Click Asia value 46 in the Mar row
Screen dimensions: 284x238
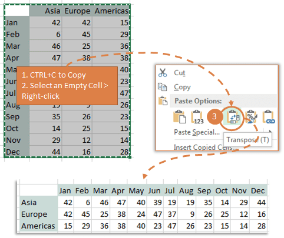coord(45,46)
